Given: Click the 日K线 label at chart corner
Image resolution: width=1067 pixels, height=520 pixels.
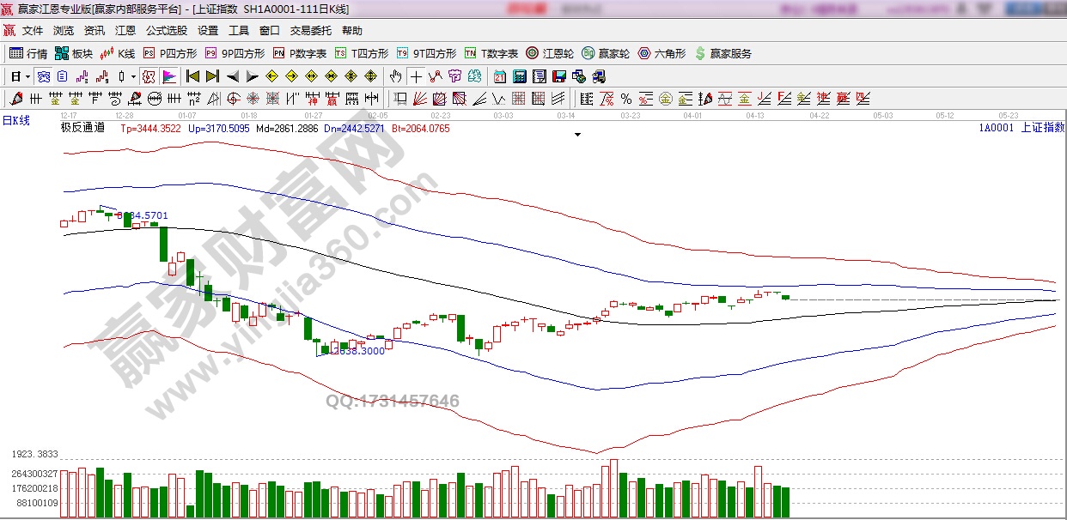Looking at the screenshot, I should click(15, 120).
